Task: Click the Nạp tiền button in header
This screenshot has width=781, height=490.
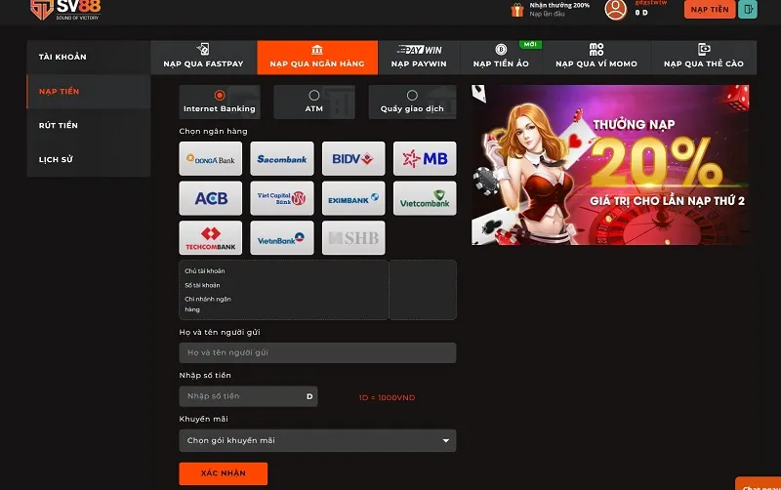Action: (x=710, y=10)
